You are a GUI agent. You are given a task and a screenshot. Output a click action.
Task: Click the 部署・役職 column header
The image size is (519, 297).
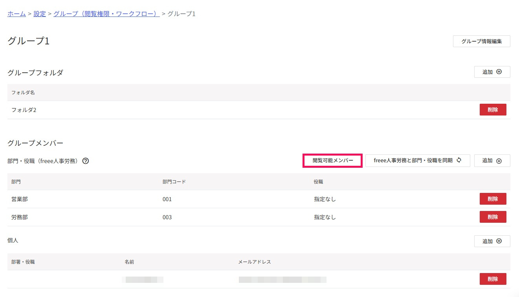[x=23, y=262]
